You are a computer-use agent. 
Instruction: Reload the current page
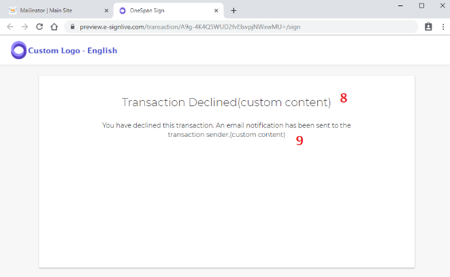tap(39, 27)
